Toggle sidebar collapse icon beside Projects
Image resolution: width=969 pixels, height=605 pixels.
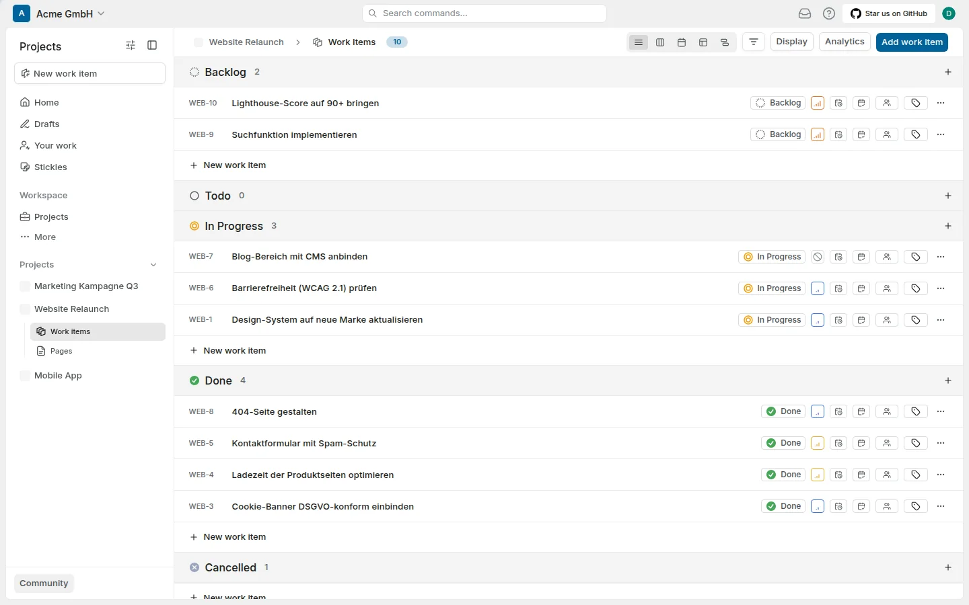(152, 45)
